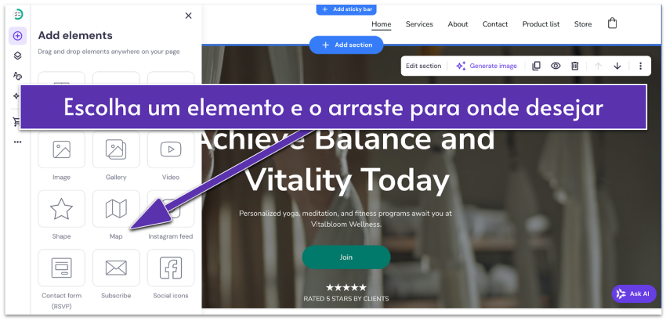The width and height of the screenshot is (666, 320).
Task: Click the shopping bag icon in header
Action: point(612,23)
